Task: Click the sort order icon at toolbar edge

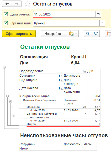Action: click(108, 34)
